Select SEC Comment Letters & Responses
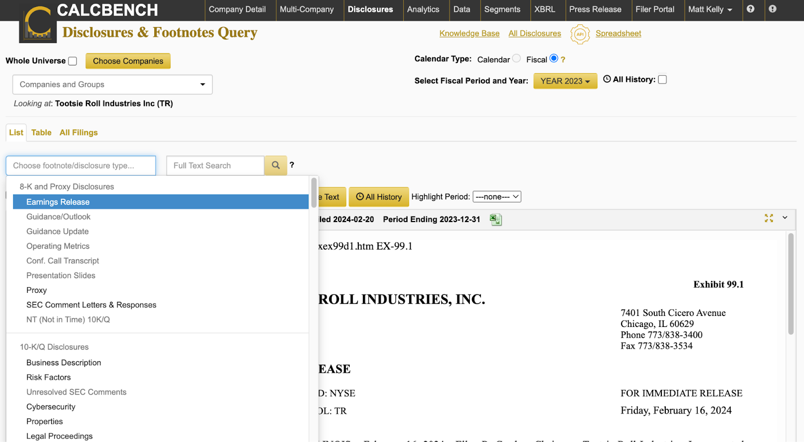This screenshot has width=804, height=442. pos(161,305)
